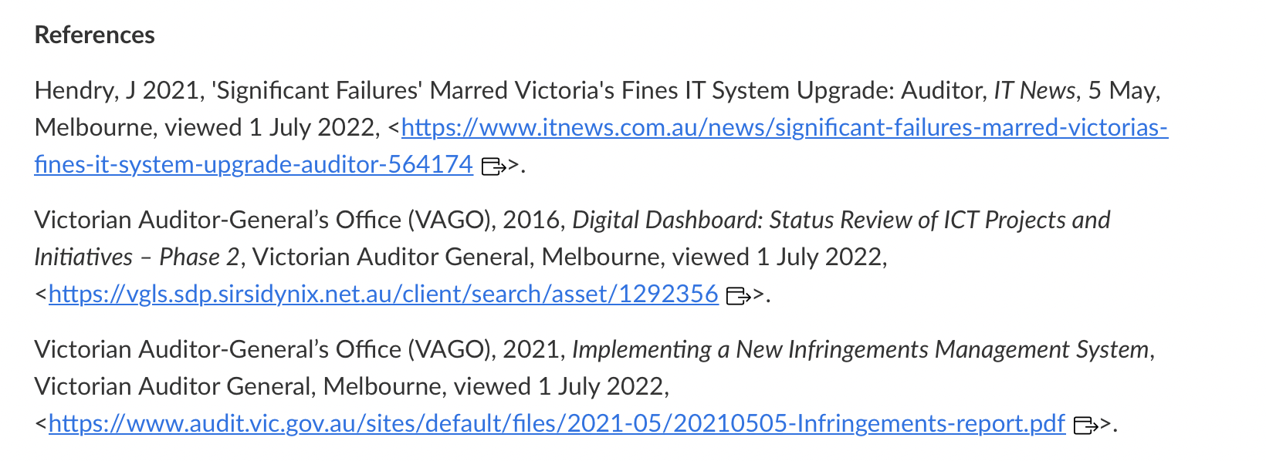This screenshot has width=1266, height=461.
Task: Open the Infringements-report.pdf link
Action: point(557,423)
